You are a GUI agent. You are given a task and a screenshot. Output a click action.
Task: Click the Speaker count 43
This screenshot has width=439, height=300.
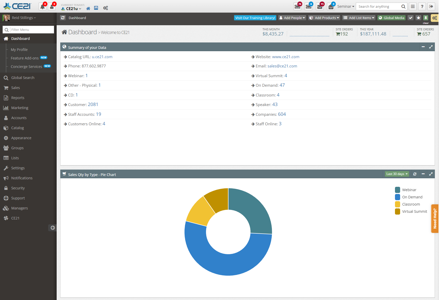[x=275, y=104]
